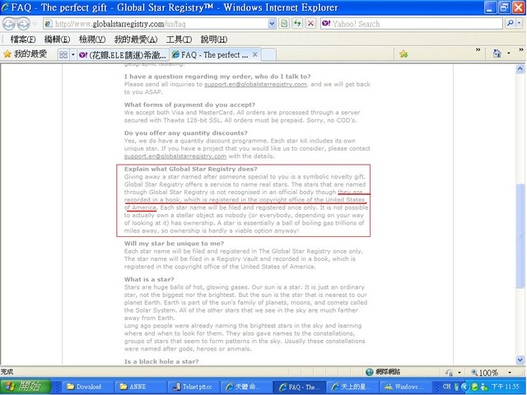Open the 我的最愛 favorites star button
The image size is (527, 395).
tap(26, 54)
